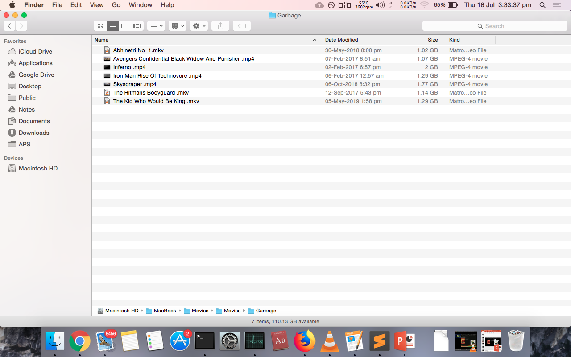571x357 pixels.
Task: Switch to list view in Finder toolbar
Action: 113,26
